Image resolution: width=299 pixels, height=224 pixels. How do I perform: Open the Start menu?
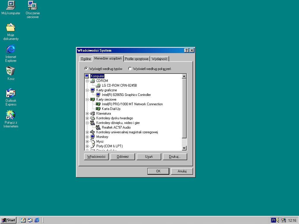pos(8,220)
